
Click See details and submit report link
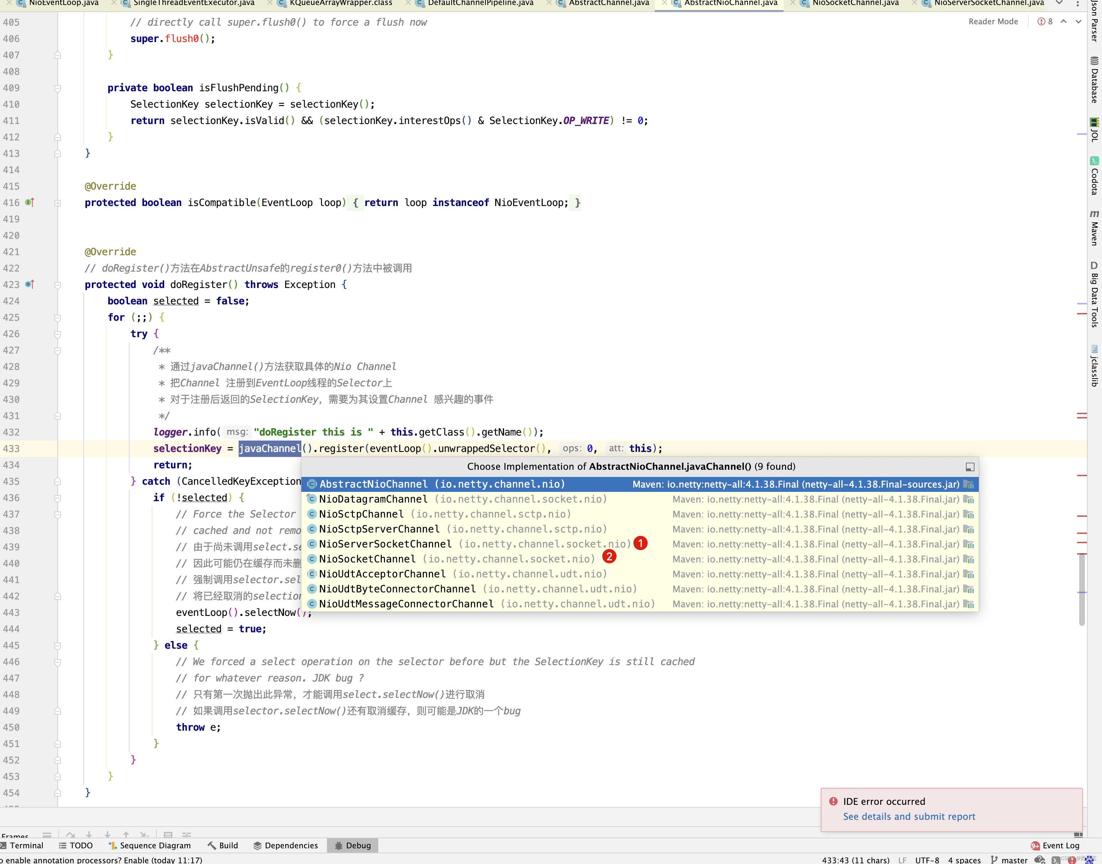coord(909,817)
